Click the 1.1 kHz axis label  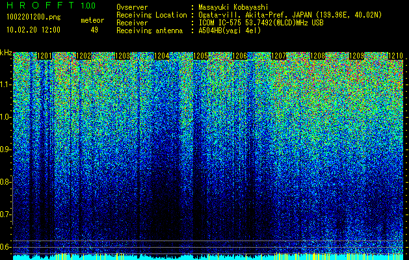click(5, 84)
